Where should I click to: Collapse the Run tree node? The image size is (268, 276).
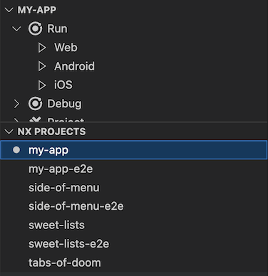click(x=16, y=29)
